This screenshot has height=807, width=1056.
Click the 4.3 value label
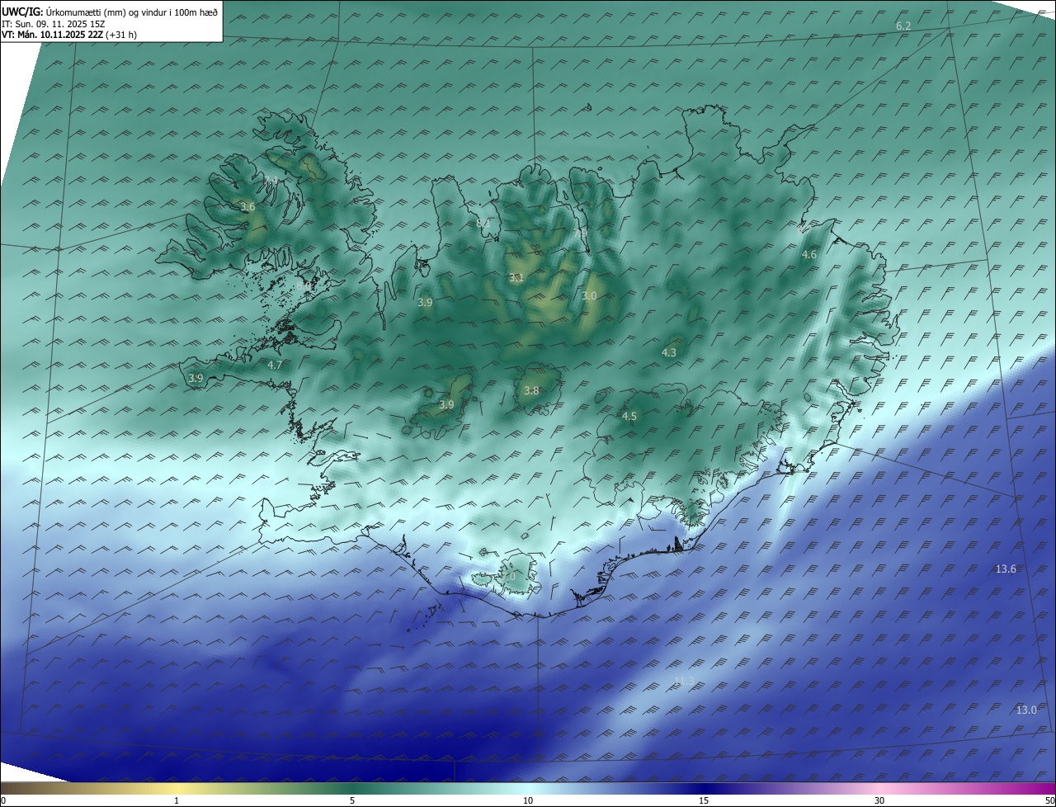coord(669,352)
